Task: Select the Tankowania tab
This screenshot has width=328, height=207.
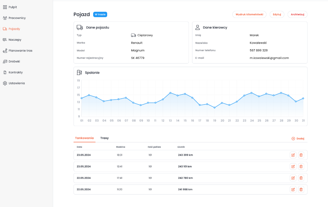Action: coord(85,138)
